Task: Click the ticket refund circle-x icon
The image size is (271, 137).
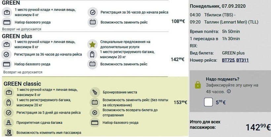Action: (x=95, y=113)
